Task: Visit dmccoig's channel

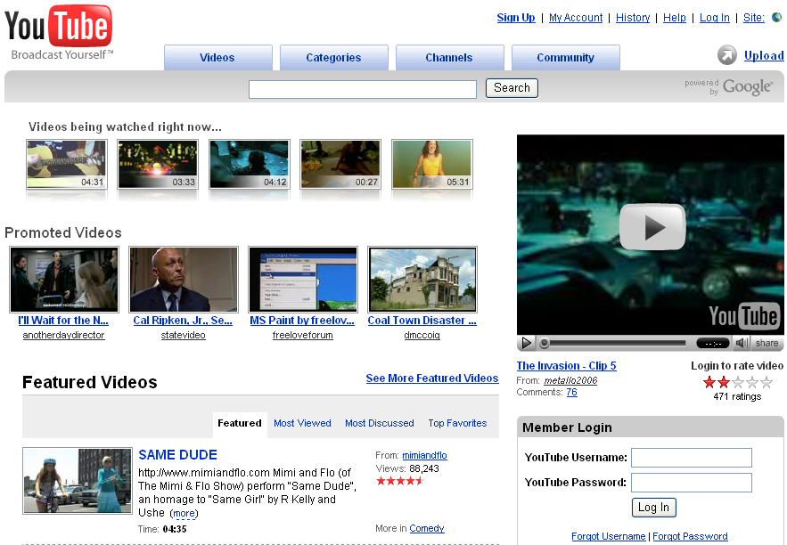Action: pyautogui.click(x=422, y=335)
